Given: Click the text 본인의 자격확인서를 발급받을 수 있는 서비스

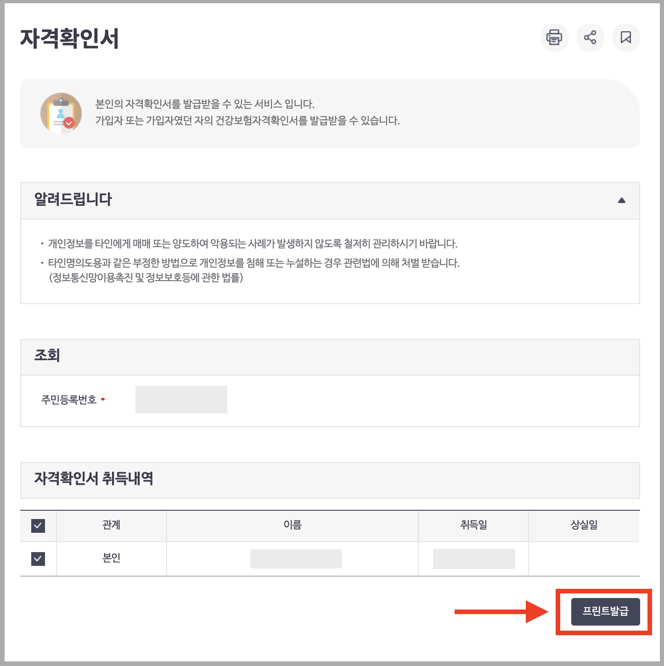Looking at the screenshot, I should tap(205, 104).
